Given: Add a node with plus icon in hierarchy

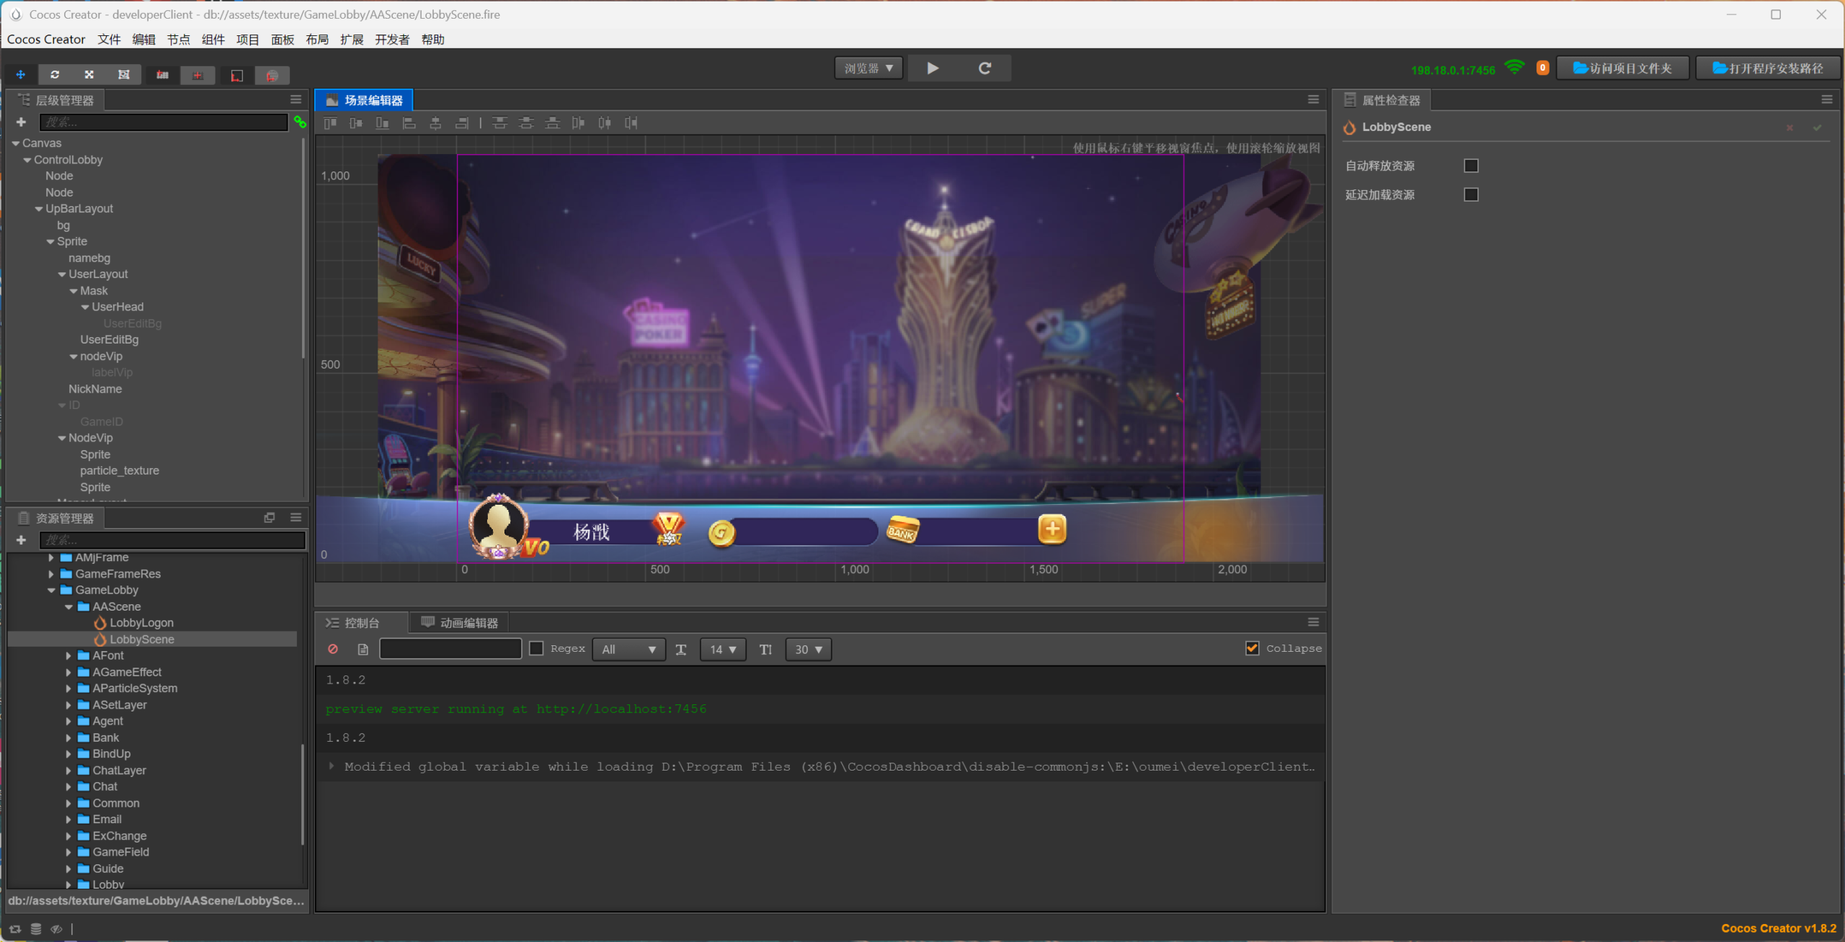Looking at the screenshot, I should click(x=21, y=122).
